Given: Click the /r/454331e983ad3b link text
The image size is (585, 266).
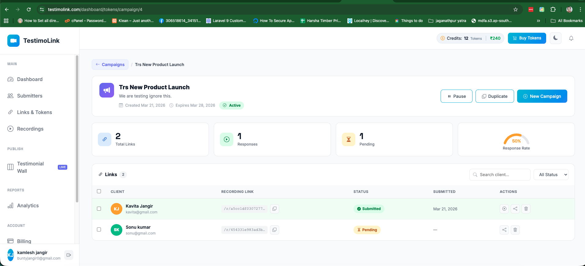Looking at the screenshot, I should (244, 230).
